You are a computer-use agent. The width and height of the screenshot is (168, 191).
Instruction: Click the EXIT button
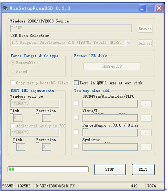143,170
